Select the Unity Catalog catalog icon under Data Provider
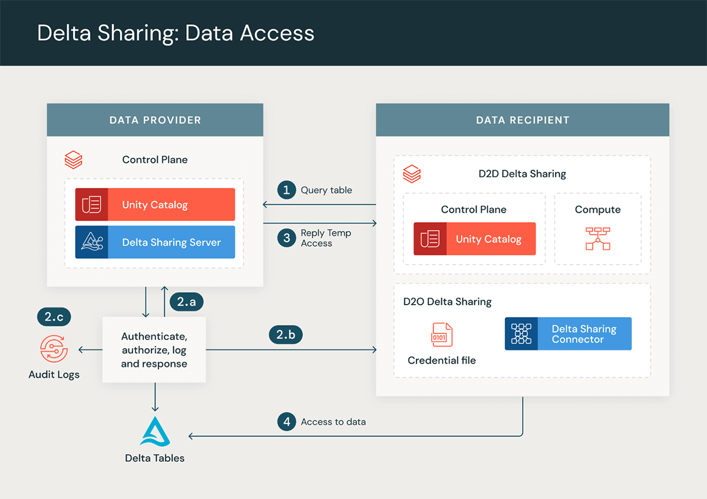 coord(91,204)
